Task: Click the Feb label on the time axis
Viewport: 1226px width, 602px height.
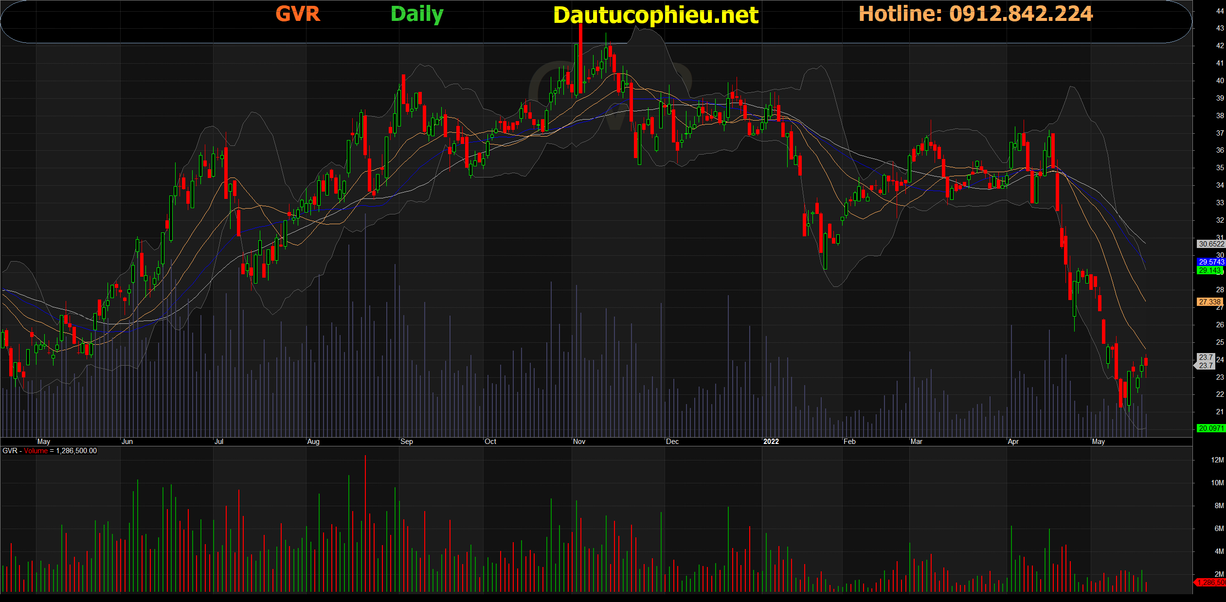Action: 849,442
